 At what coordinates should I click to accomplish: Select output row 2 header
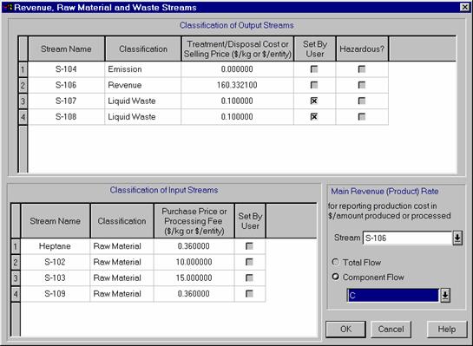[23, 85]
